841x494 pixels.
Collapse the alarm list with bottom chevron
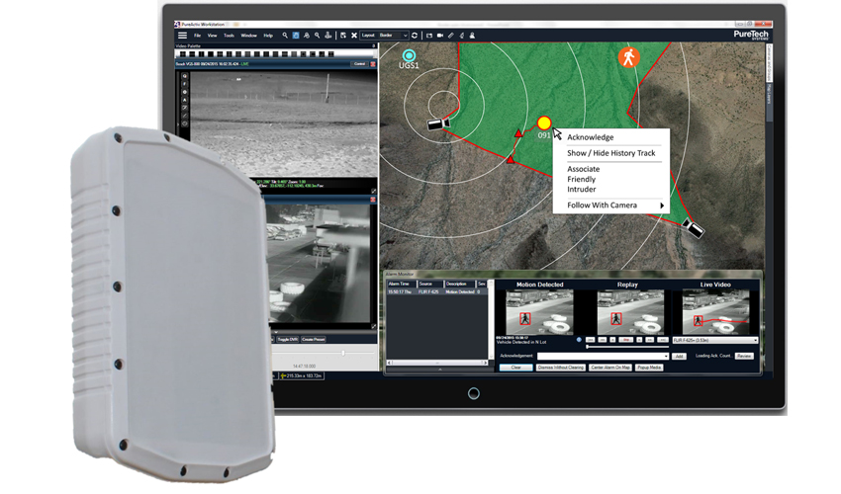click(x=440, y=370)
